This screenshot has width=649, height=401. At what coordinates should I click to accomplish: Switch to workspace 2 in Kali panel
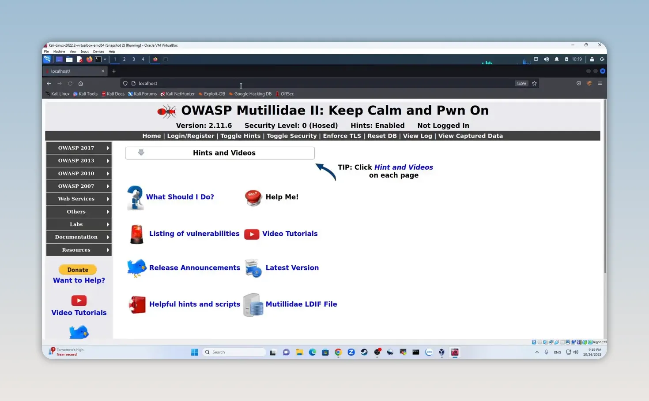(124, 59)
